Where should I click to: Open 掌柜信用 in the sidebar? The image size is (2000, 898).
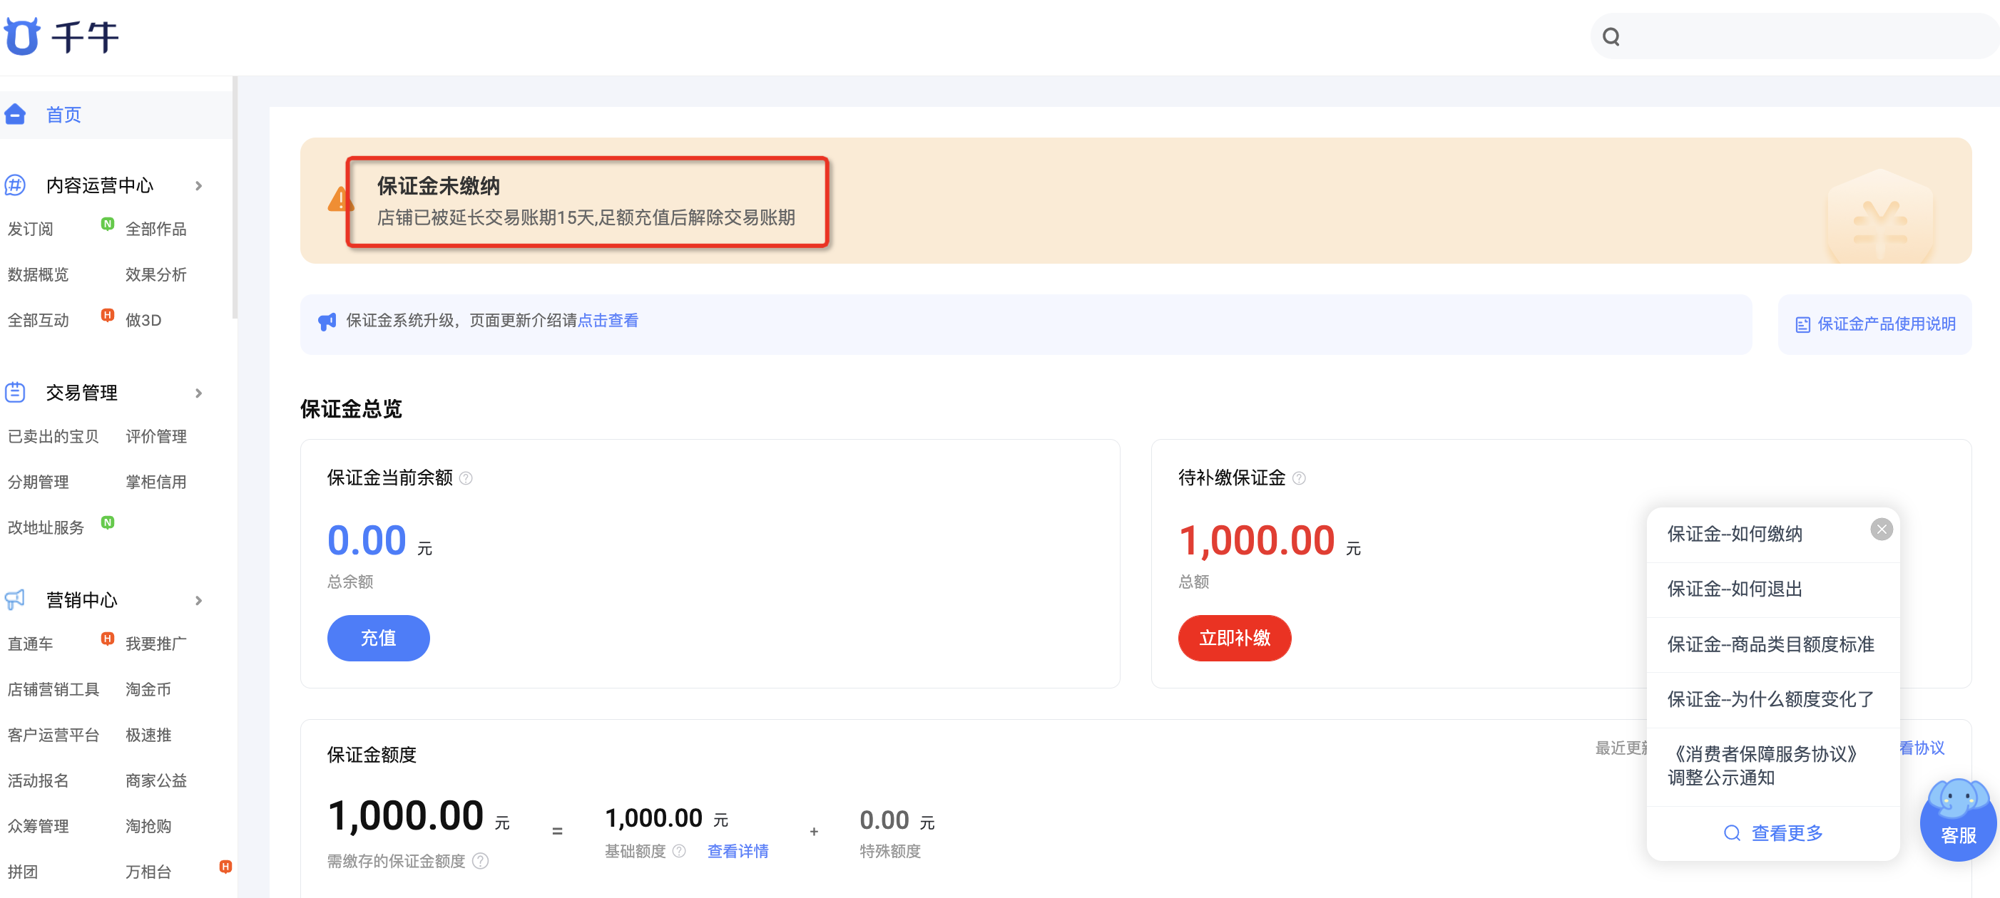pos(156,482)
